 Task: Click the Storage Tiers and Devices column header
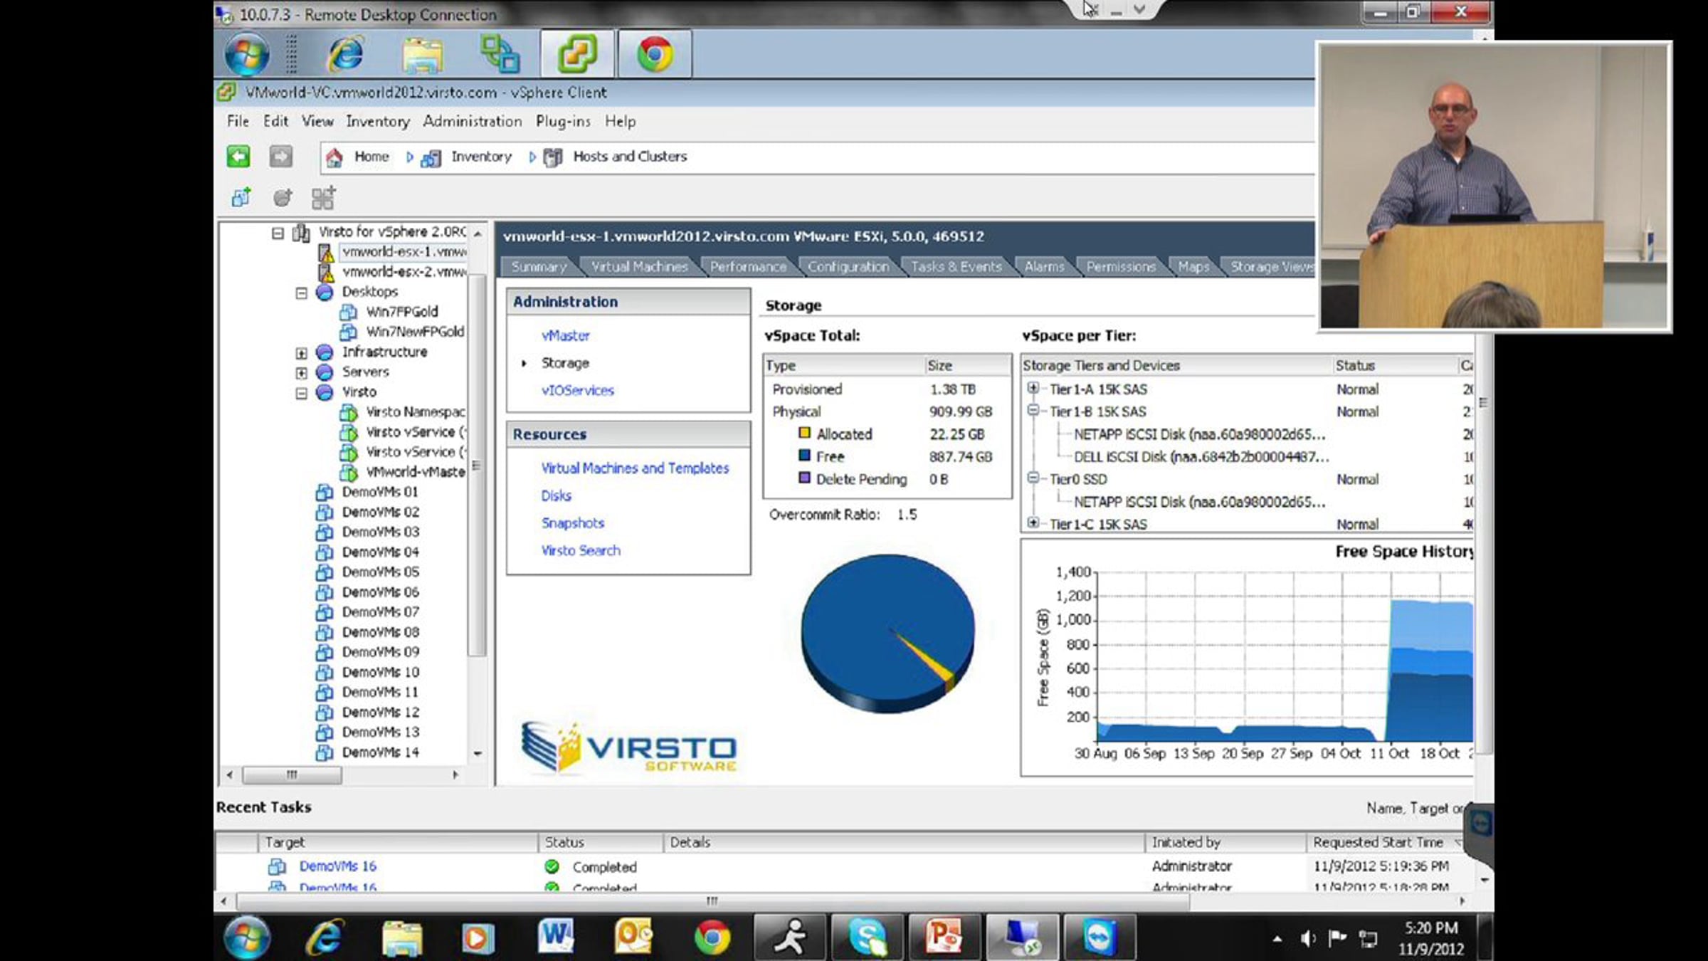click(x=1175, y=366)
